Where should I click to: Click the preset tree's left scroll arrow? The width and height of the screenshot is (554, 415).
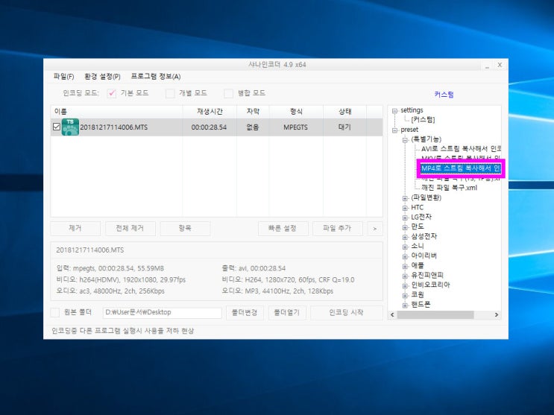tap(392, 314)
